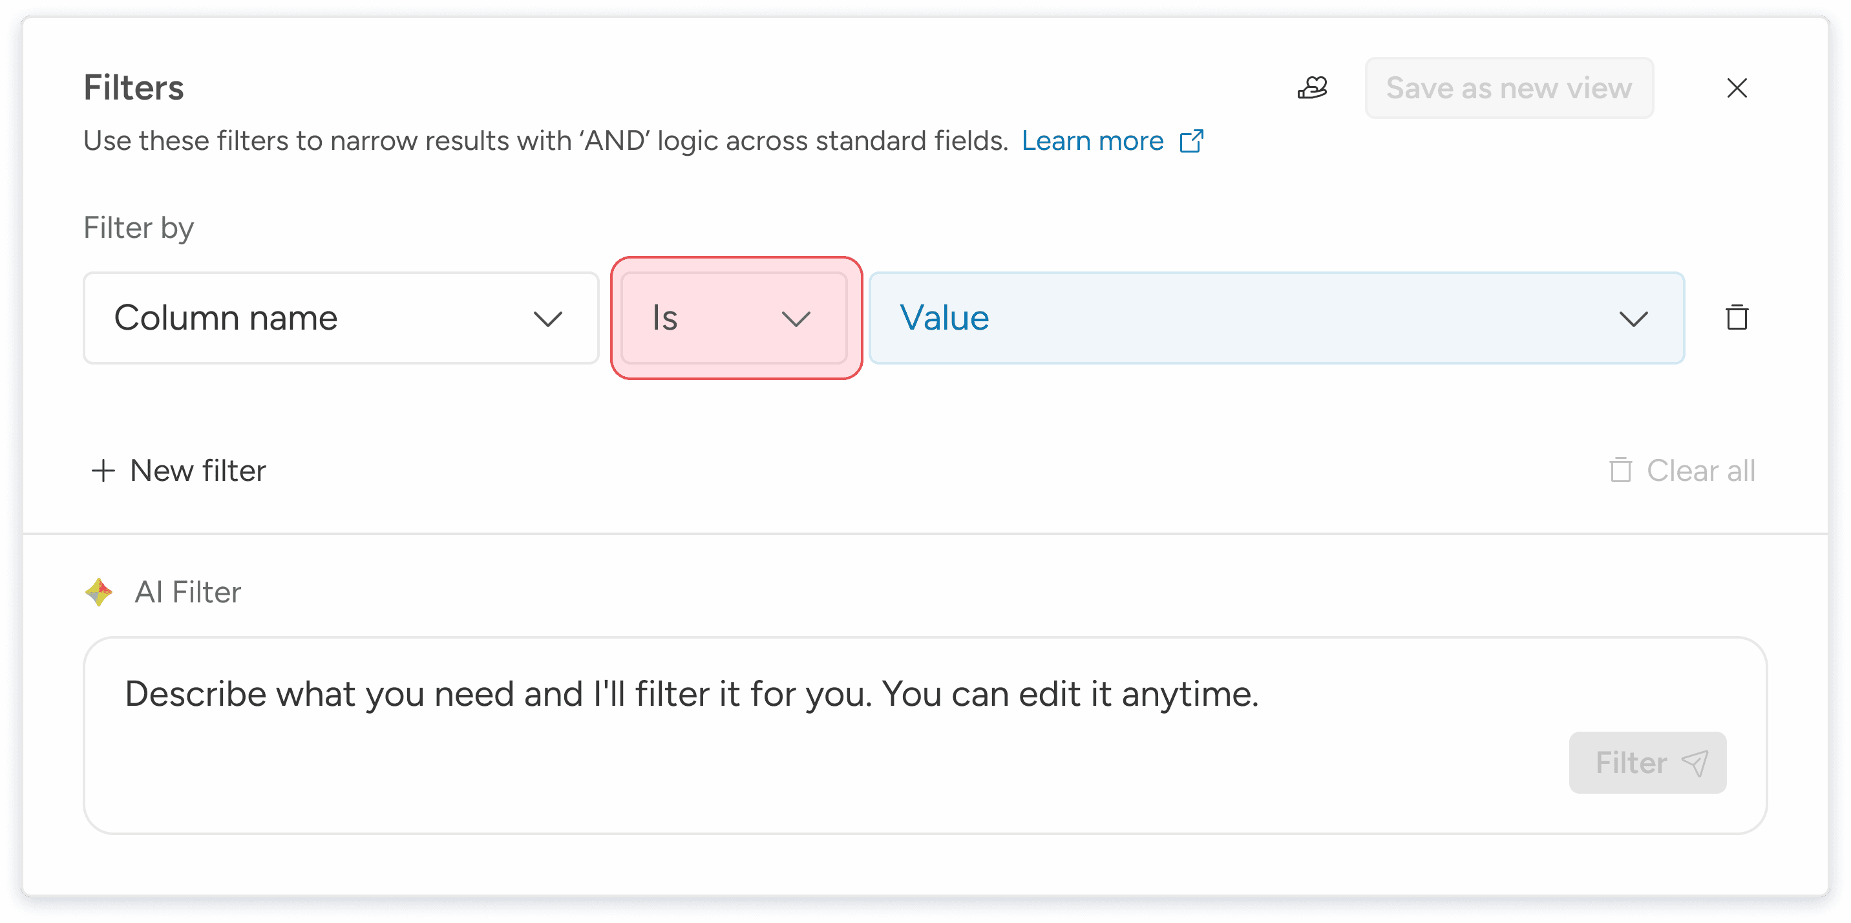
Task: Click the trash icon beside Clear all
Action: [x=1620, y=470]
